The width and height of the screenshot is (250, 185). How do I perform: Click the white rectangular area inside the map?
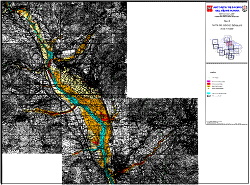click(x=68, y=52)
